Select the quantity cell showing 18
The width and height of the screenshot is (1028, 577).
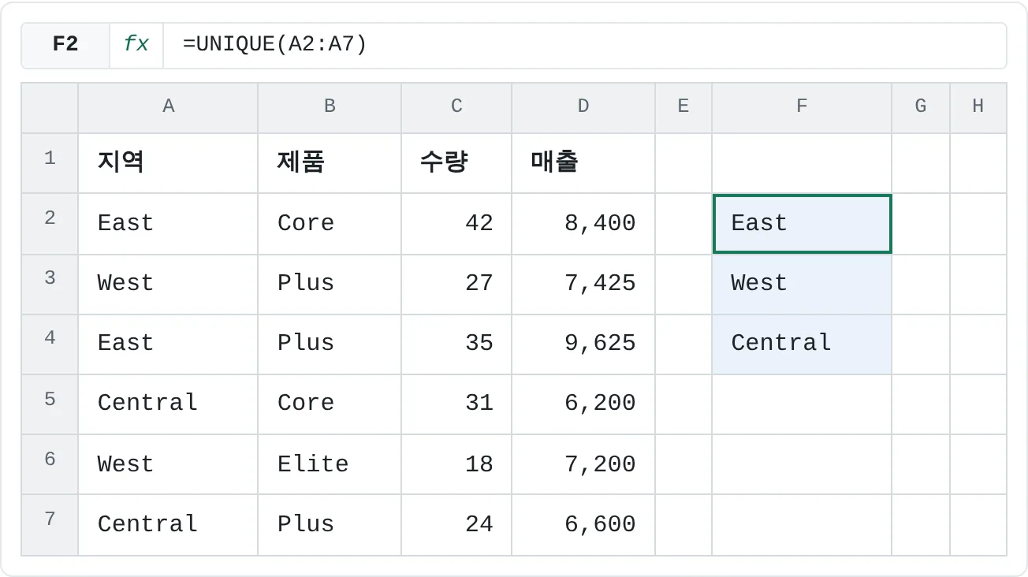pos(456,464)
